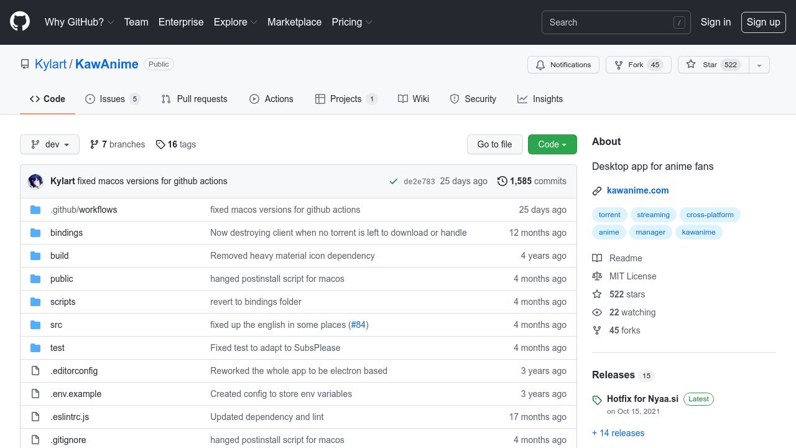796x448 pixels.
Task: Click the manager topic tag
Action: [650, 232]
